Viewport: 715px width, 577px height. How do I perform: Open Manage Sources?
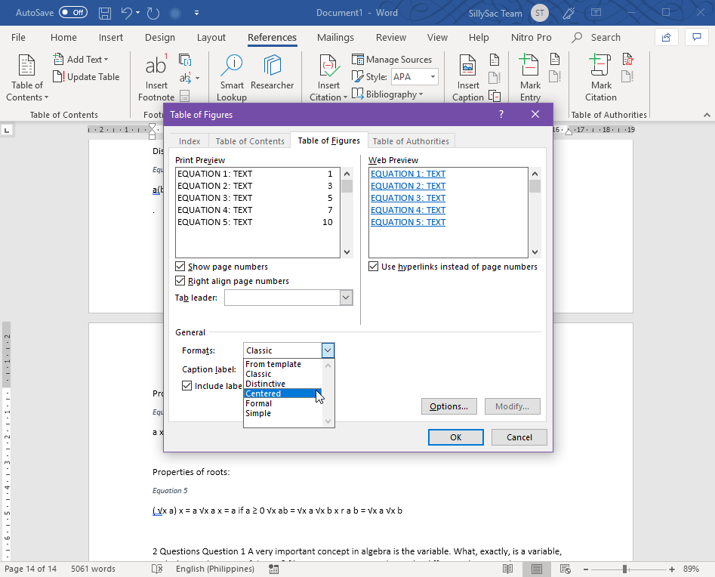(392, 60)
